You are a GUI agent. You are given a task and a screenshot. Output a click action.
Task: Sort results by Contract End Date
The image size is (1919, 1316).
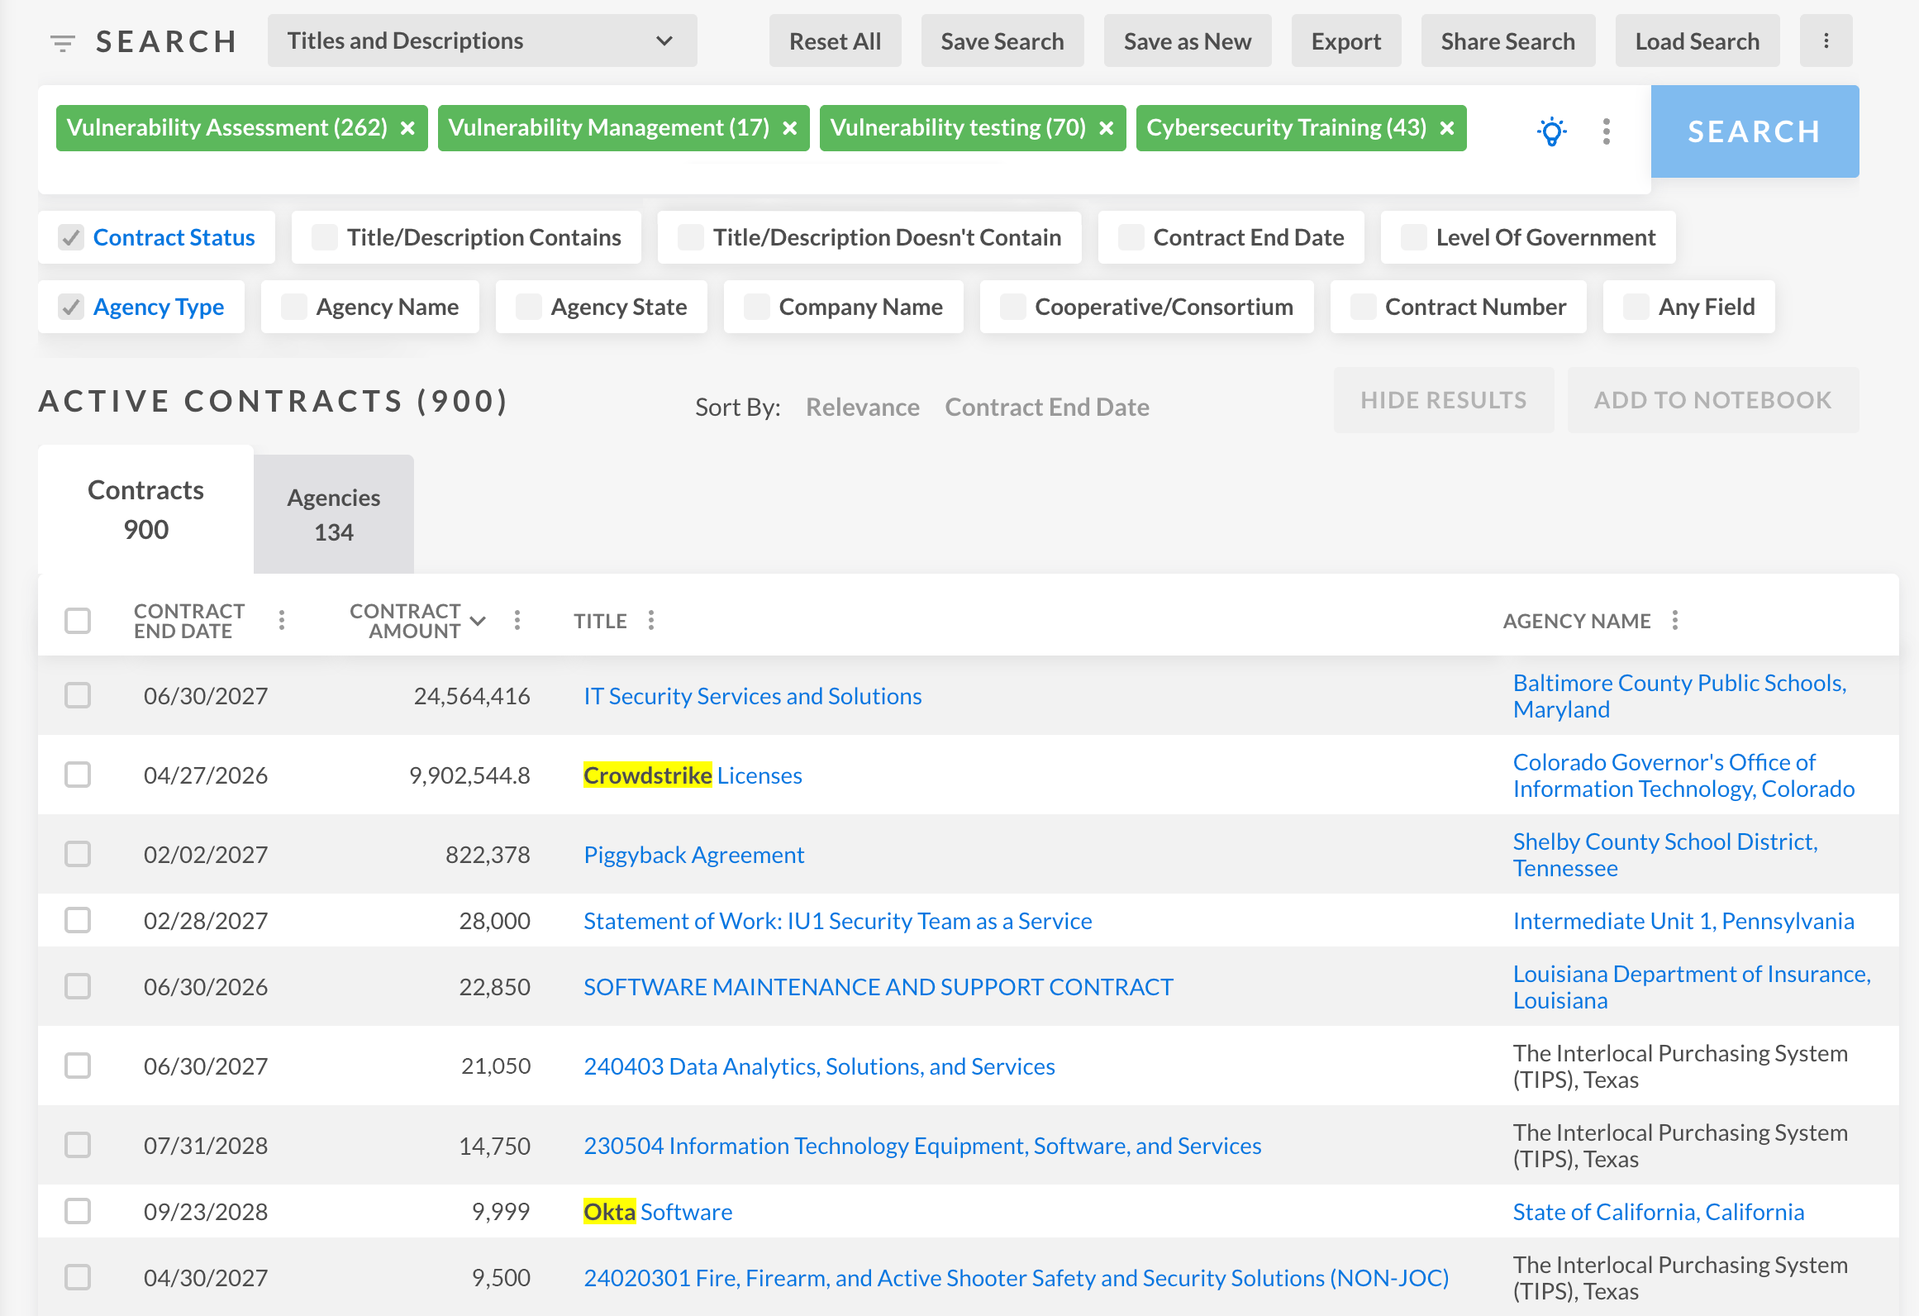tap(1046, 407)
